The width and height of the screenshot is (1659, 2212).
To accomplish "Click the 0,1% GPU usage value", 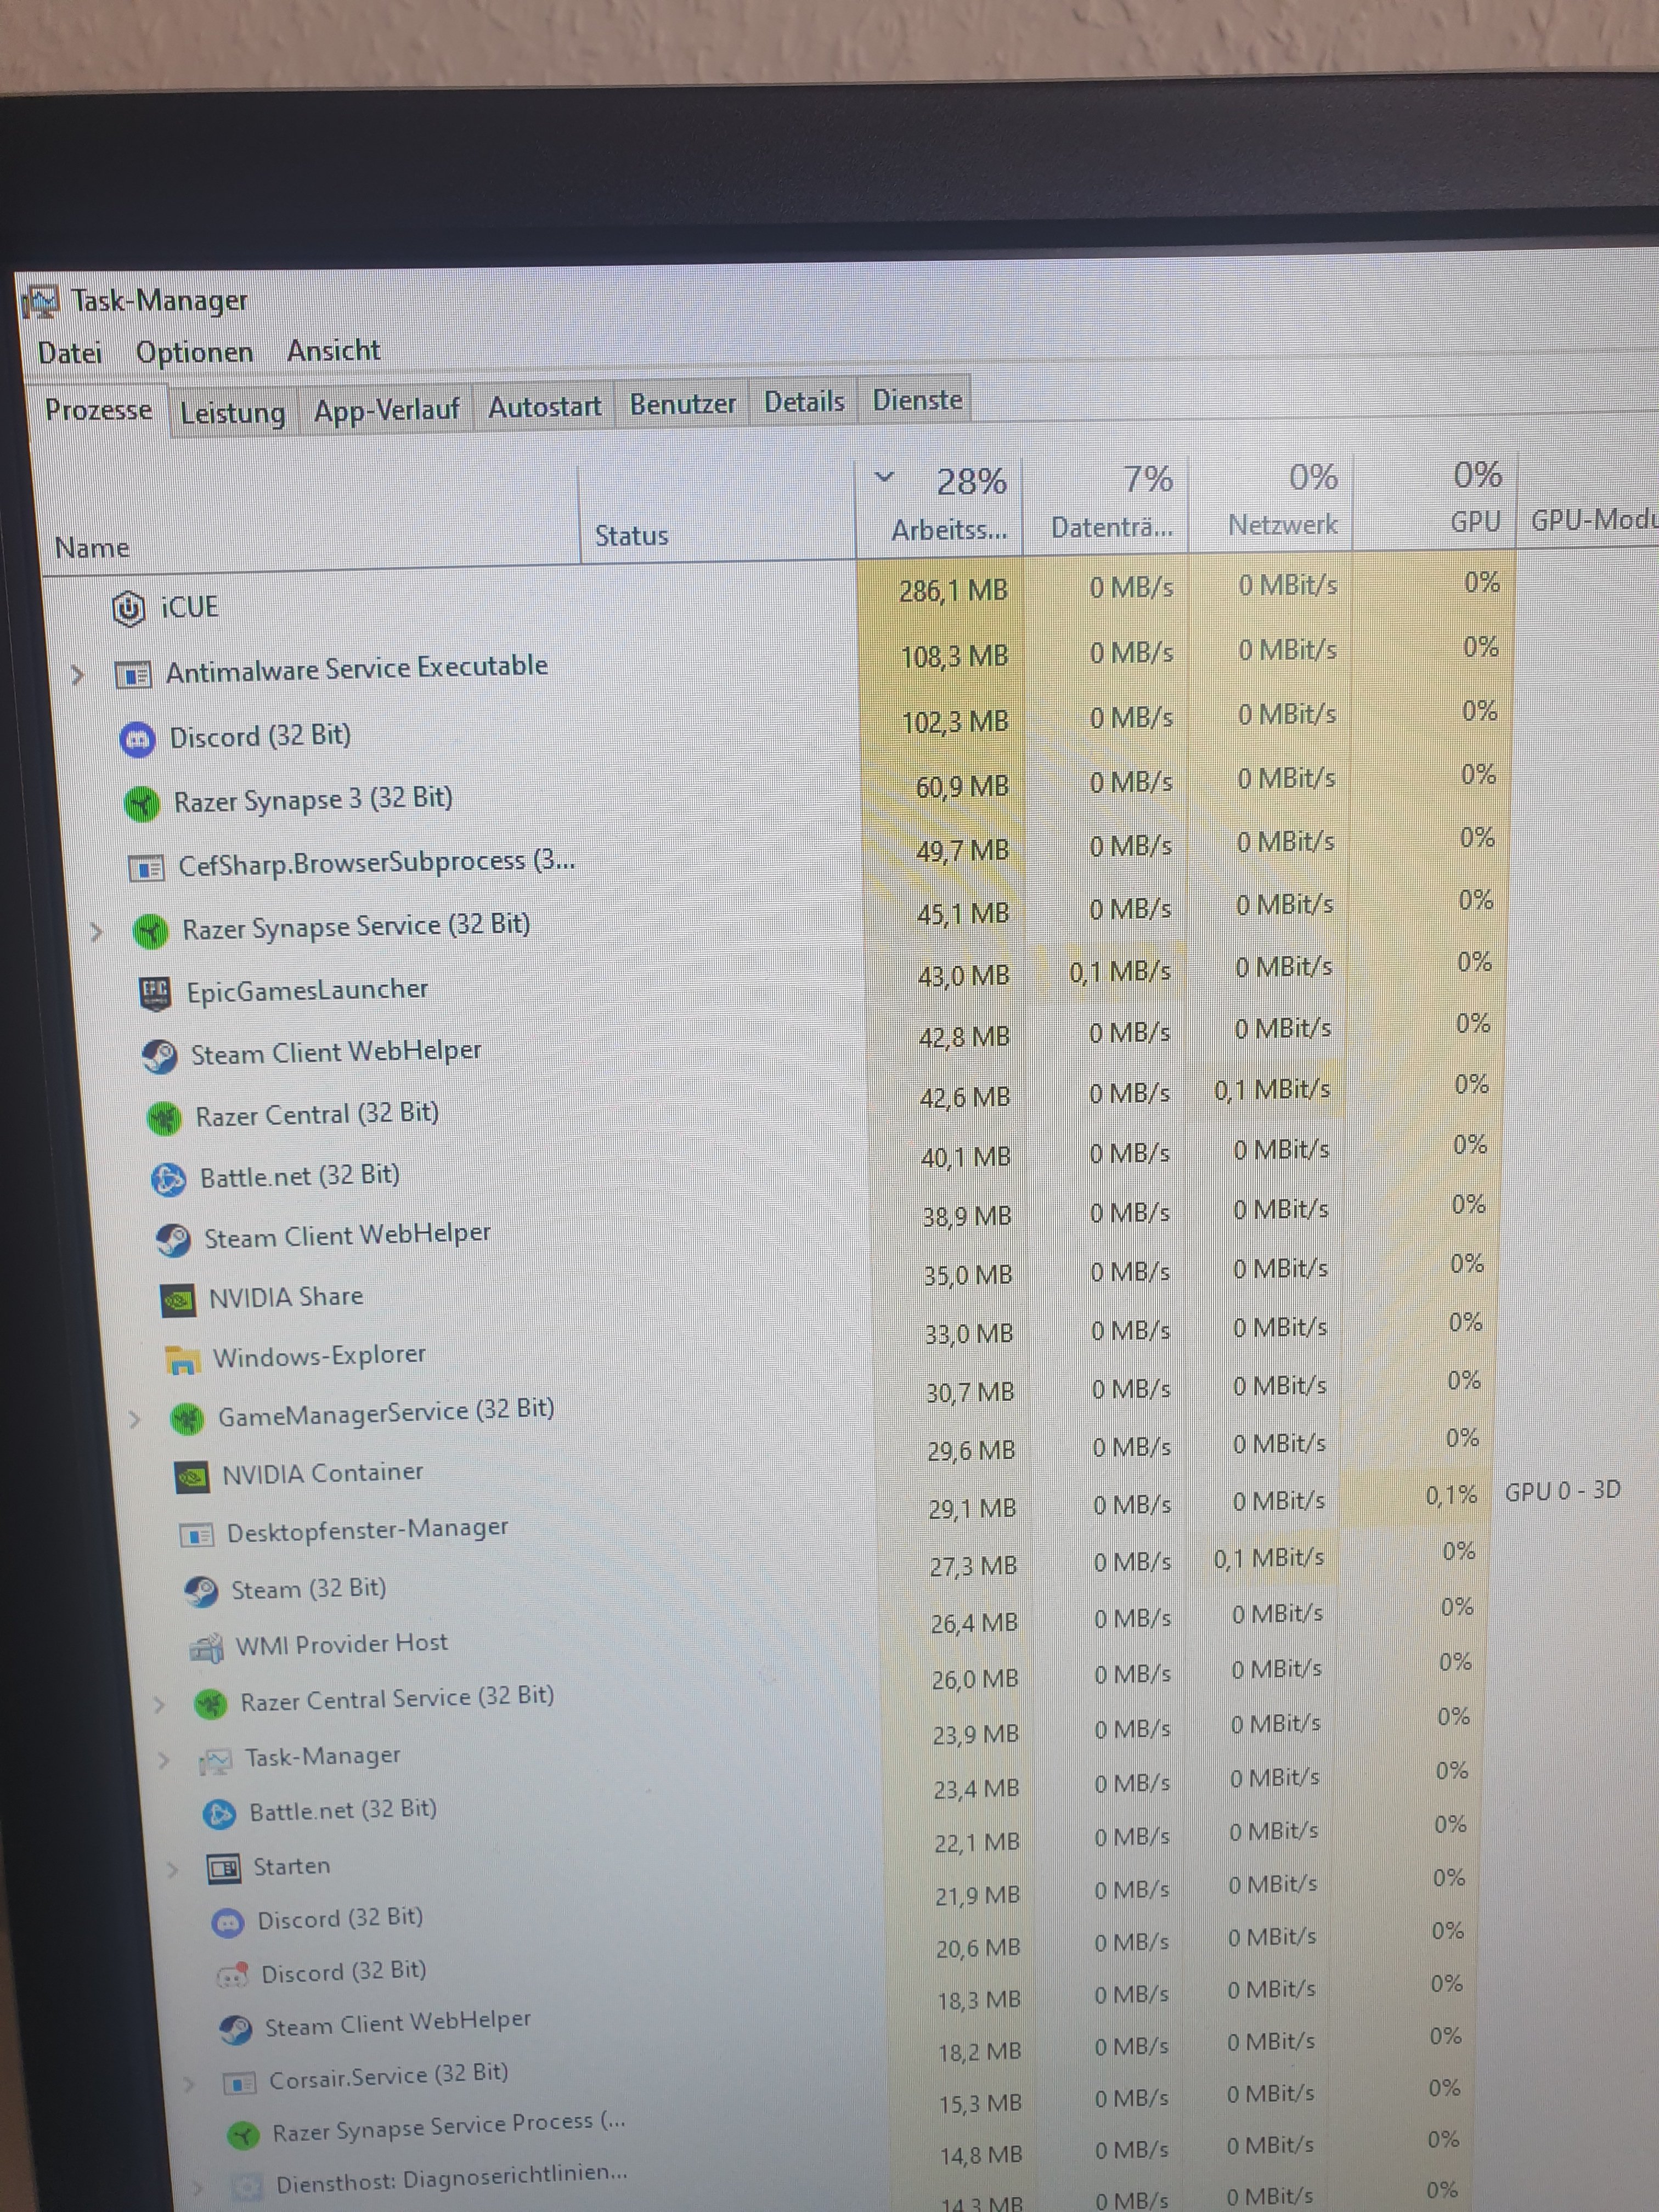I will (x=1451, y=1495).
